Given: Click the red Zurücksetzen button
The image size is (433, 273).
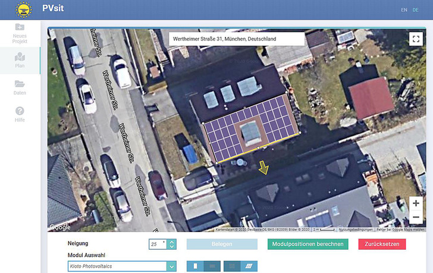Looking at the screenshot, I should [x=381, y=244].
